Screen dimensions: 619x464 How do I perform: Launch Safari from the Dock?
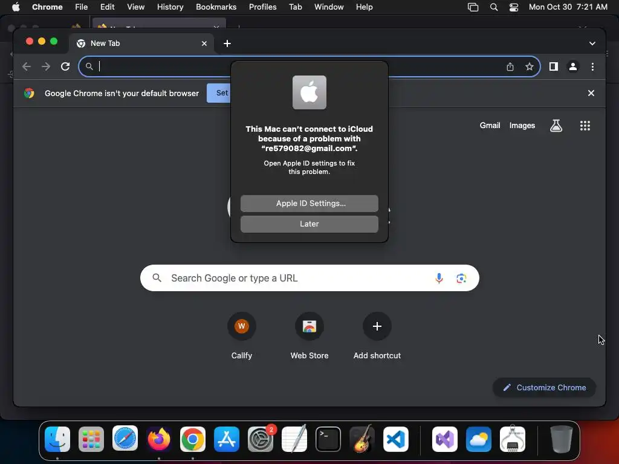(125, 439)
